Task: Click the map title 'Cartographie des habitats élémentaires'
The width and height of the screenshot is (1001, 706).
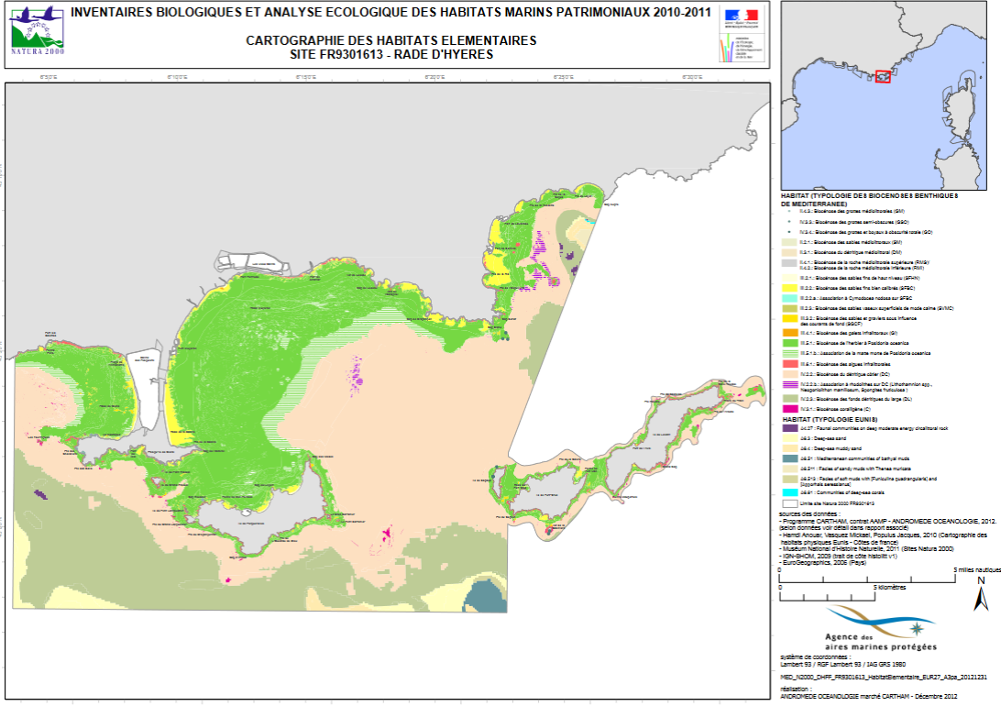Action: pos(391,41)
